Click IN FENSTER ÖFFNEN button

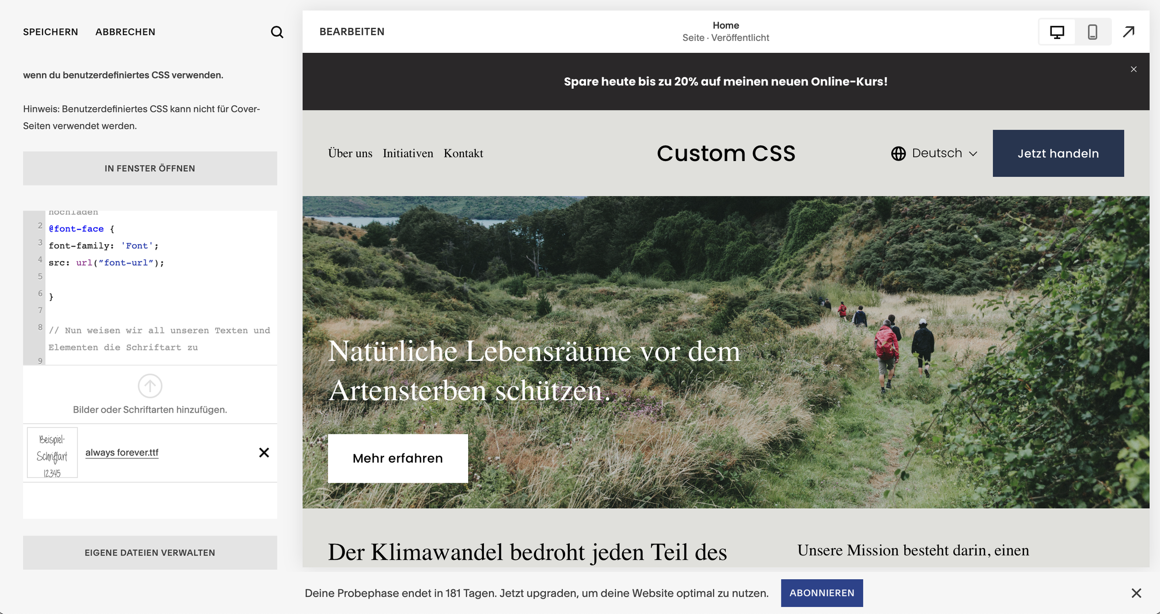[150, 168]
